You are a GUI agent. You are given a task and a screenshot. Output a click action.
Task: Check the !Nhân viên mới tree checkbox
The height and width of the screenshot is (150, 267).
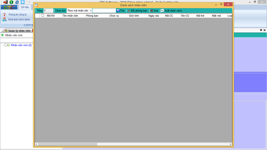click(x=6, y=45)
